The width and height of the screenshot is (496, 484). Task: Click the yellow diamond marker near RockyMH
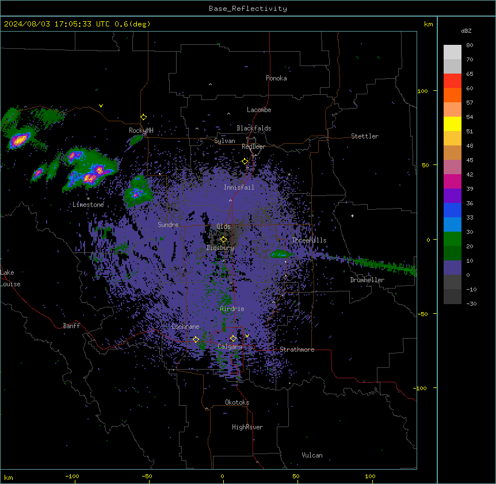click(x=144, y=117)
